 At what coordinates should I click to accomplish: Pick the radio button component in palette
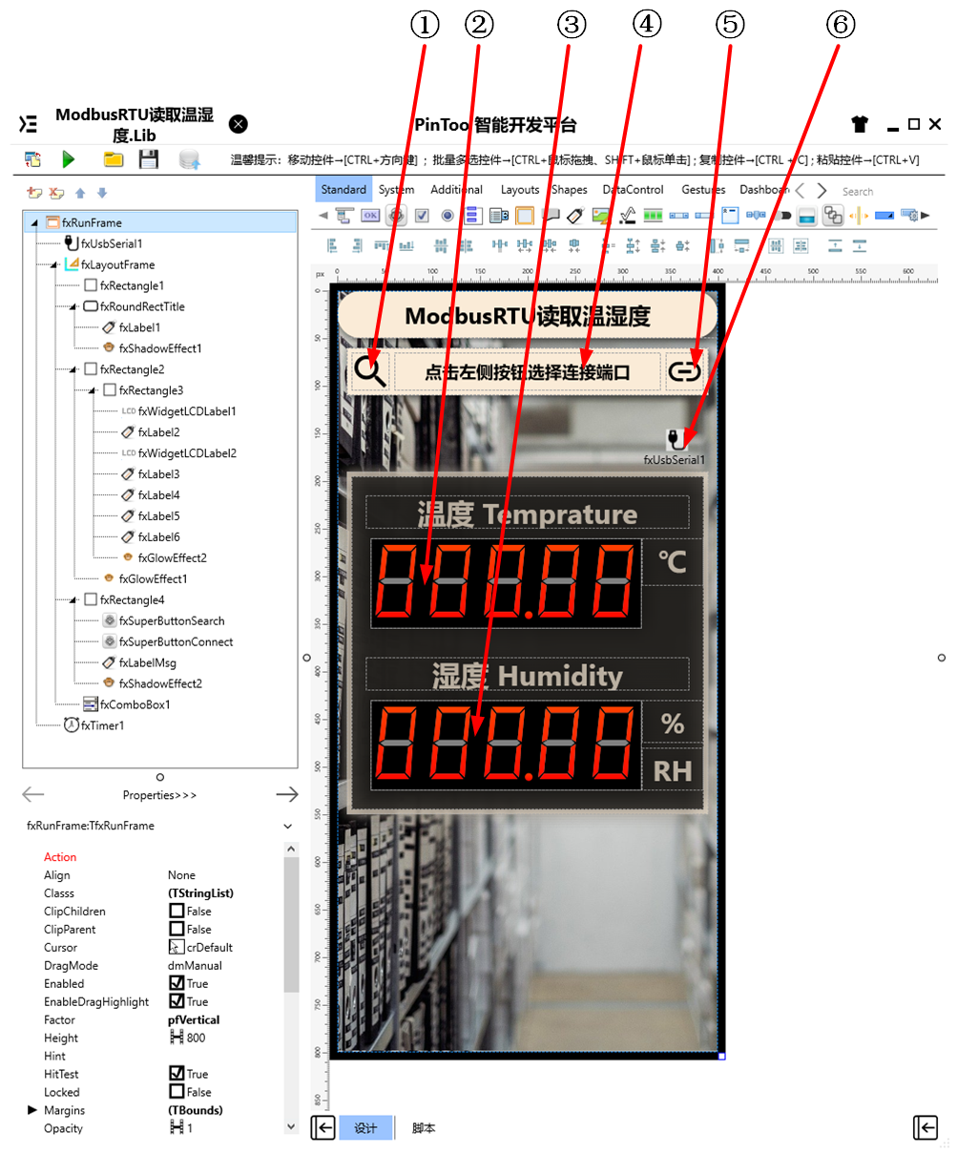pos(447,216)
